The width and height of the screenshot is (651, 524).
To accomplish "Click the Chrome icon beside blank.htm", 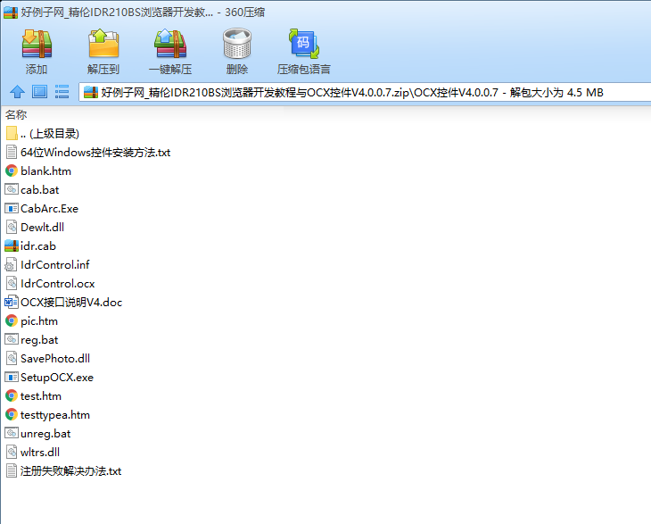I will coord(12,171).
